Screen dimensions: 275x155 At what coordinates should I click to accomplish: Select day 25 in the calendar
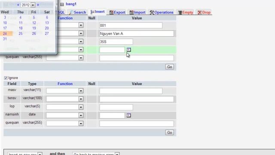click(21, 34)
